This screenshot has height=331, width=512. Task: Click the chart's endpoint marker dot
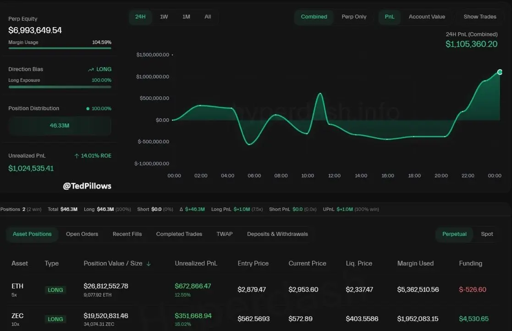coord(500,72)
